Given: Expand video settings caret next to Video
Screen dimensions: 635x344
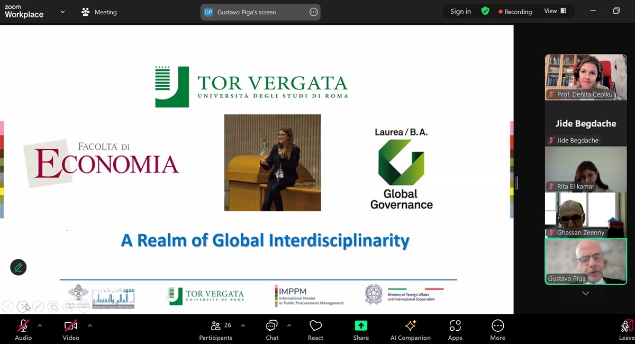Looking at the screenshot, I should point(89,325).
